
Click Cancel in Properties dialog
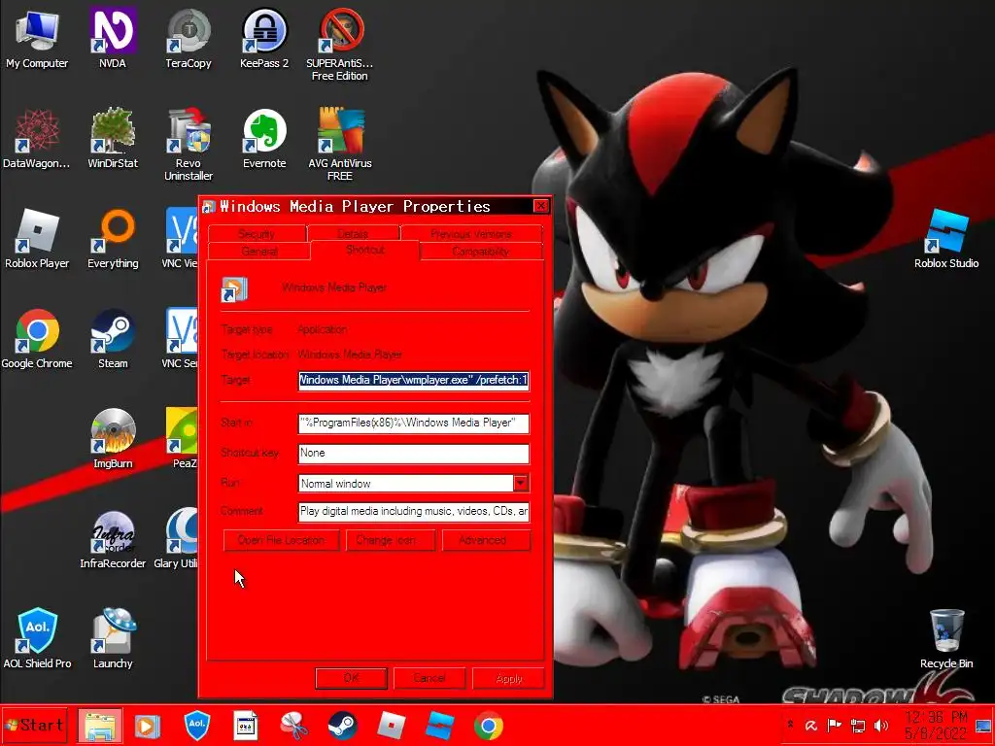pos(429,678)
